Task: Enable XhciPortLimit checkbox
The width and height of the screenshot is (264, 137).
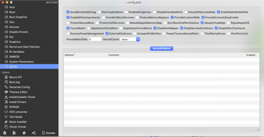Action: [x=229, y=34]
